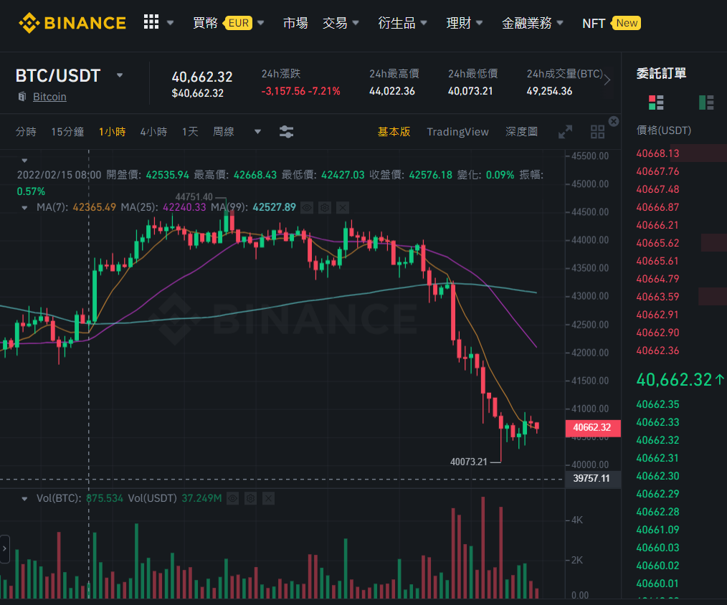The width and height of the screenshot is (727, 605).
Task: Open the 買幣 EUR menu
Action: pyautogui.click(x=229, y=23)
